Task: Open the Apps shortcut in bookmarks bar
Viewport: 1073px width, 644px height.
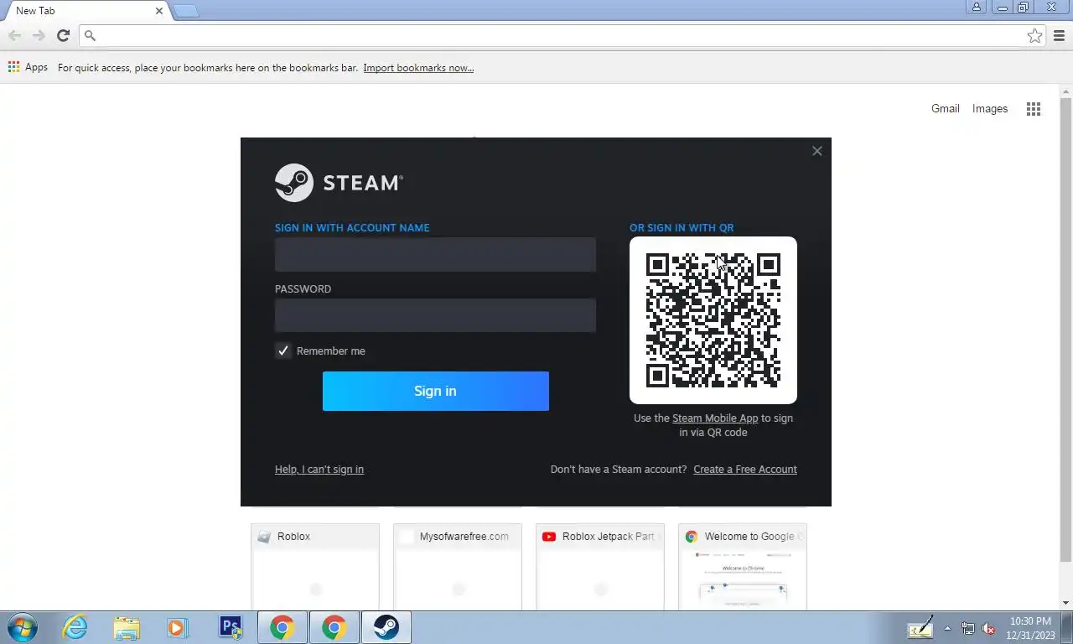Action: tap(28, 67)
